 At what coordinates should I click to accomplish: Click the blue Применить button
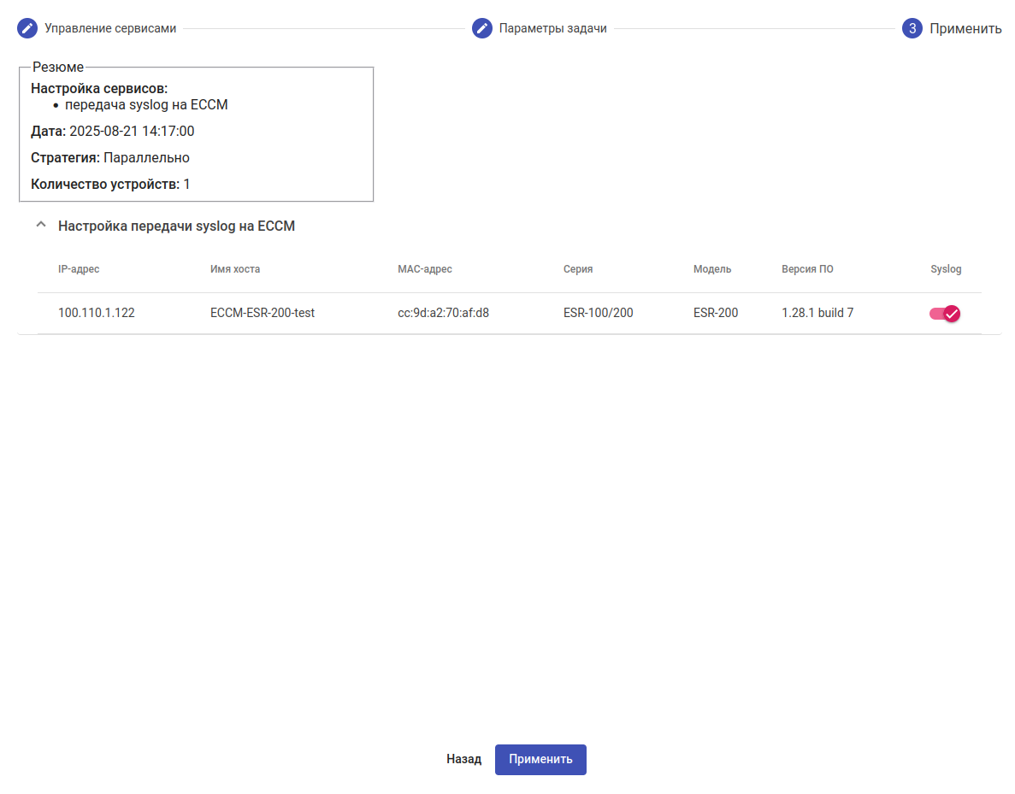point(540,759)
